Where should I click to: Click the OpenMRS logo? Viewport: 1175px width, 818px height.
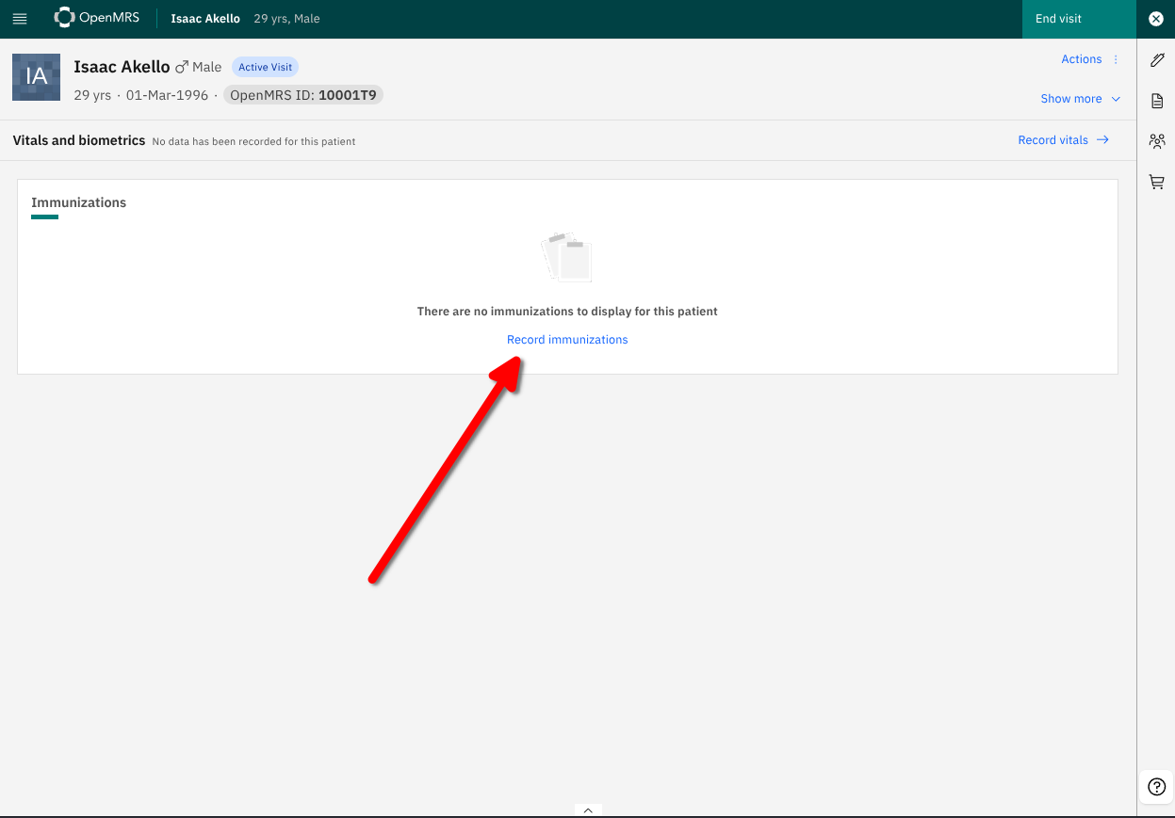(x=97, y=18)
